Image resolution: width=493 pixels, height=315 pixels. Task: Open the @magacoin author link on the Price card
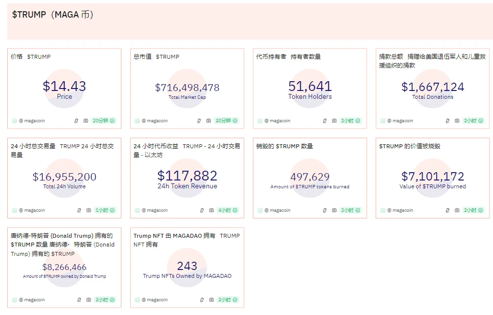[32, 121]
